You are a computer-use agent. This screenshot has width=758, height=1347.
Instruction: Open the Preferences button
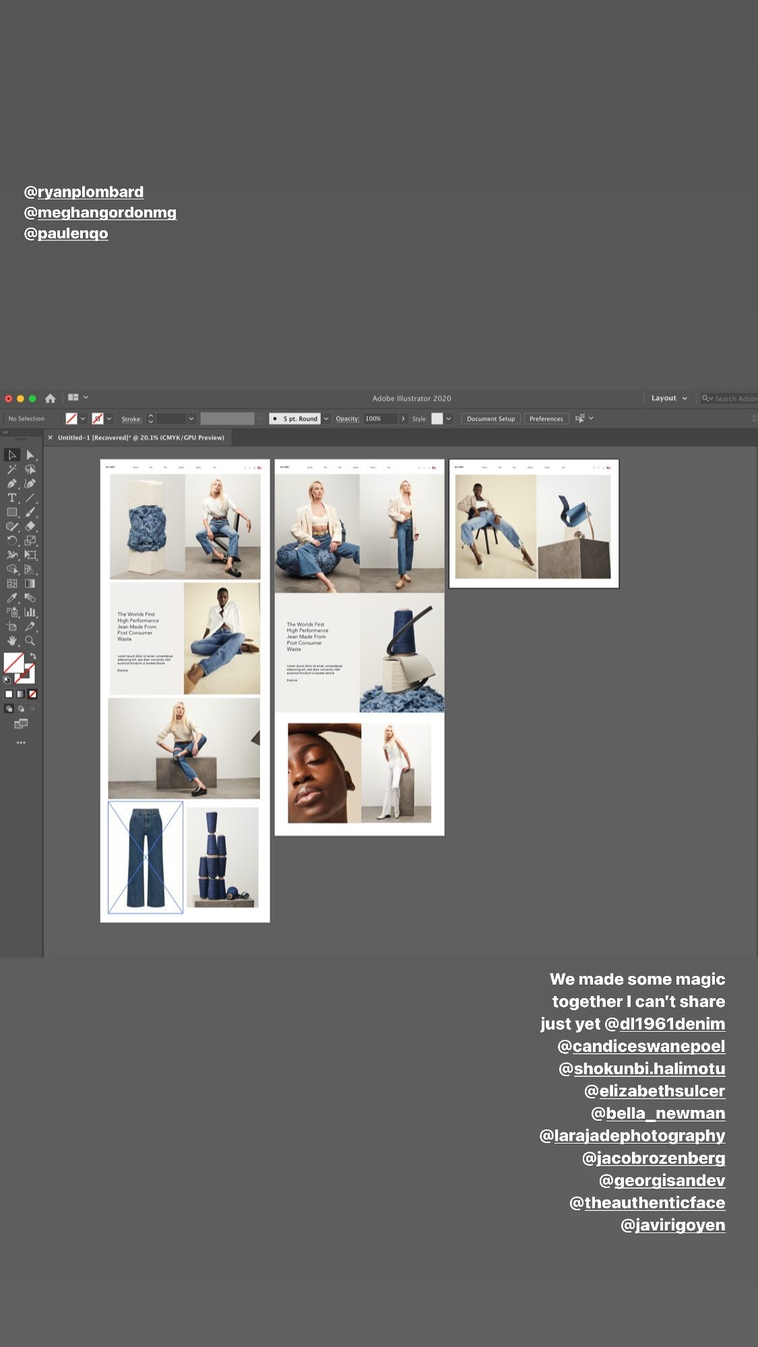coord(546,419)
